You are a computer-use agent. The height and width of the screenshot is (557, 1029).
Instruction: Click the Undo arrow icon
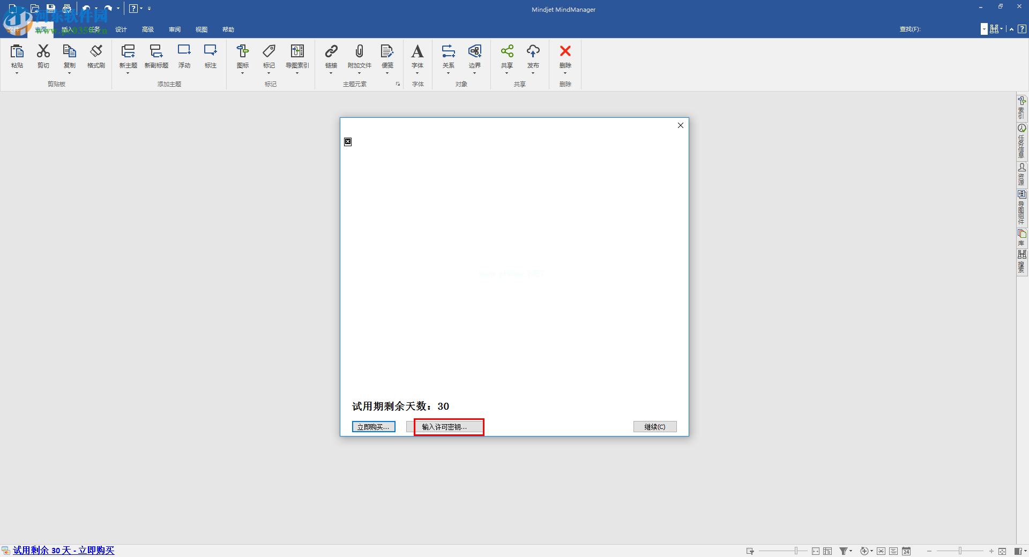86,9
